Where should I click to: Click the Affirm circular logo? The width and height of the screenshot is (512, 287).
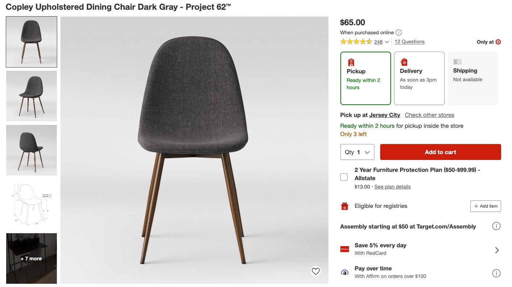(x=345, y=273)
